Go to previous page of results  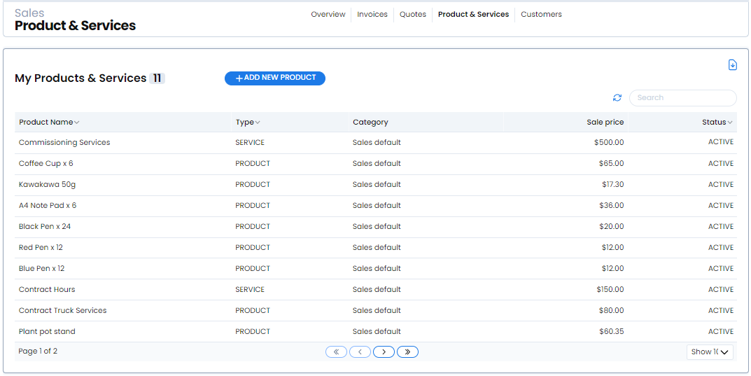[x=360, y=352]
